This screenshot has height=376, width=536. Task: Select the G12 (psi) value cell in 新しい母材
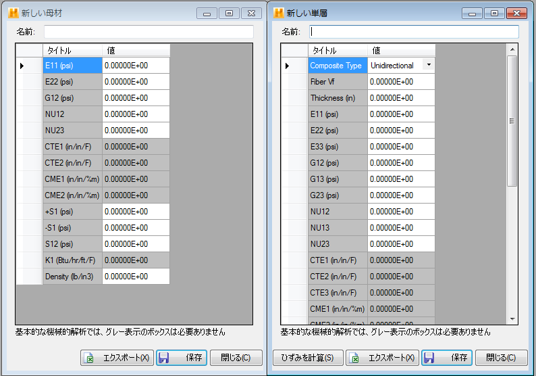136,98
